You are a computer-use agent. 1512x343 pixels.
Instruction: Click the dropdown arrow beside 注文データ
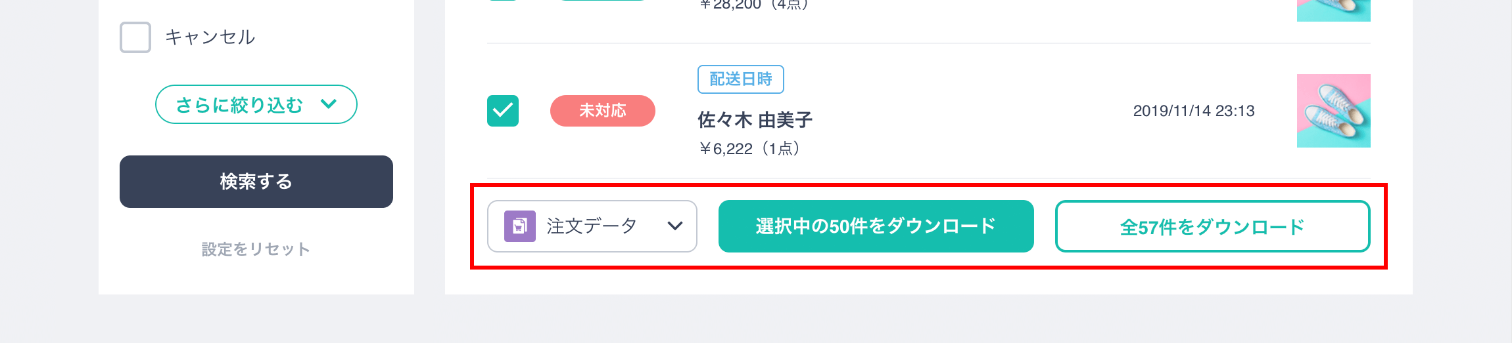[675, 226]
